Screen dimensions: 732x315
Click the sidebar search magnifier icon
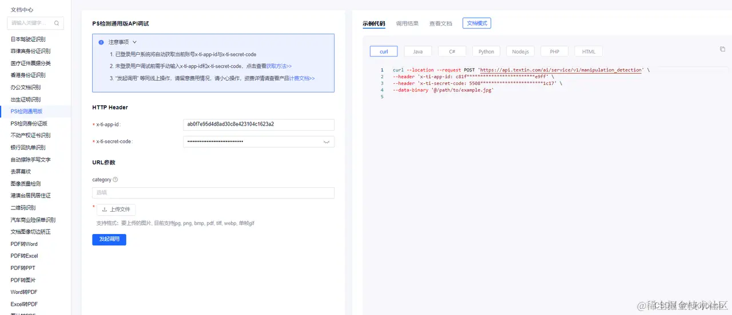coord(57,23)
